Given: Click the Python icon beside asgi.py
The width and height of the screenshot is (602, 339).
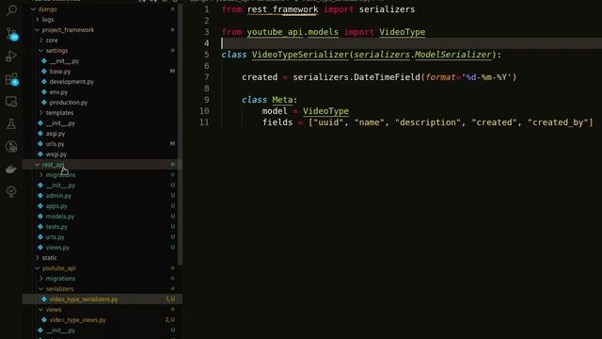Looking at the screenshot, I should (40, 134).
